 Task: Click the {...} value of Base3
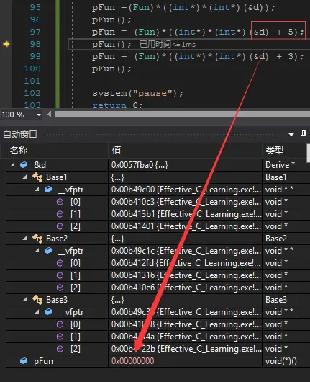point(117,300)
